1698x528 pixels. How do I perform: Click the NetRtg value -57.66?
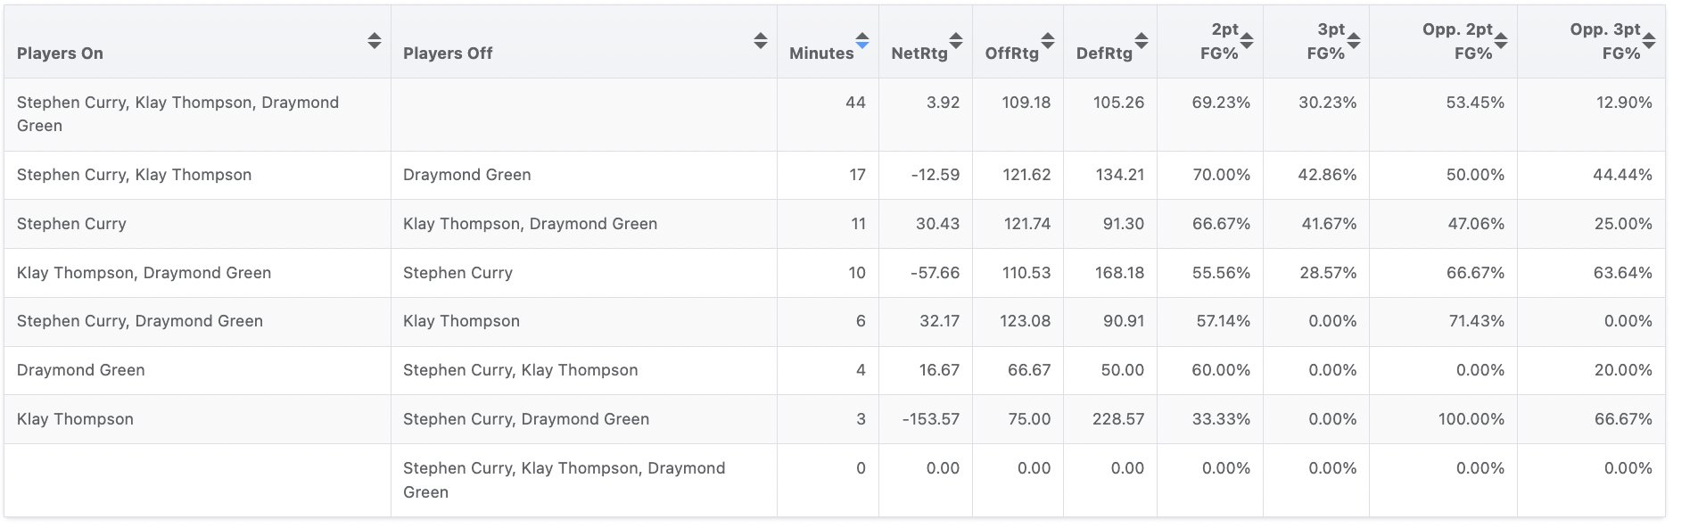pyautogui.click(x=936, y=273)
